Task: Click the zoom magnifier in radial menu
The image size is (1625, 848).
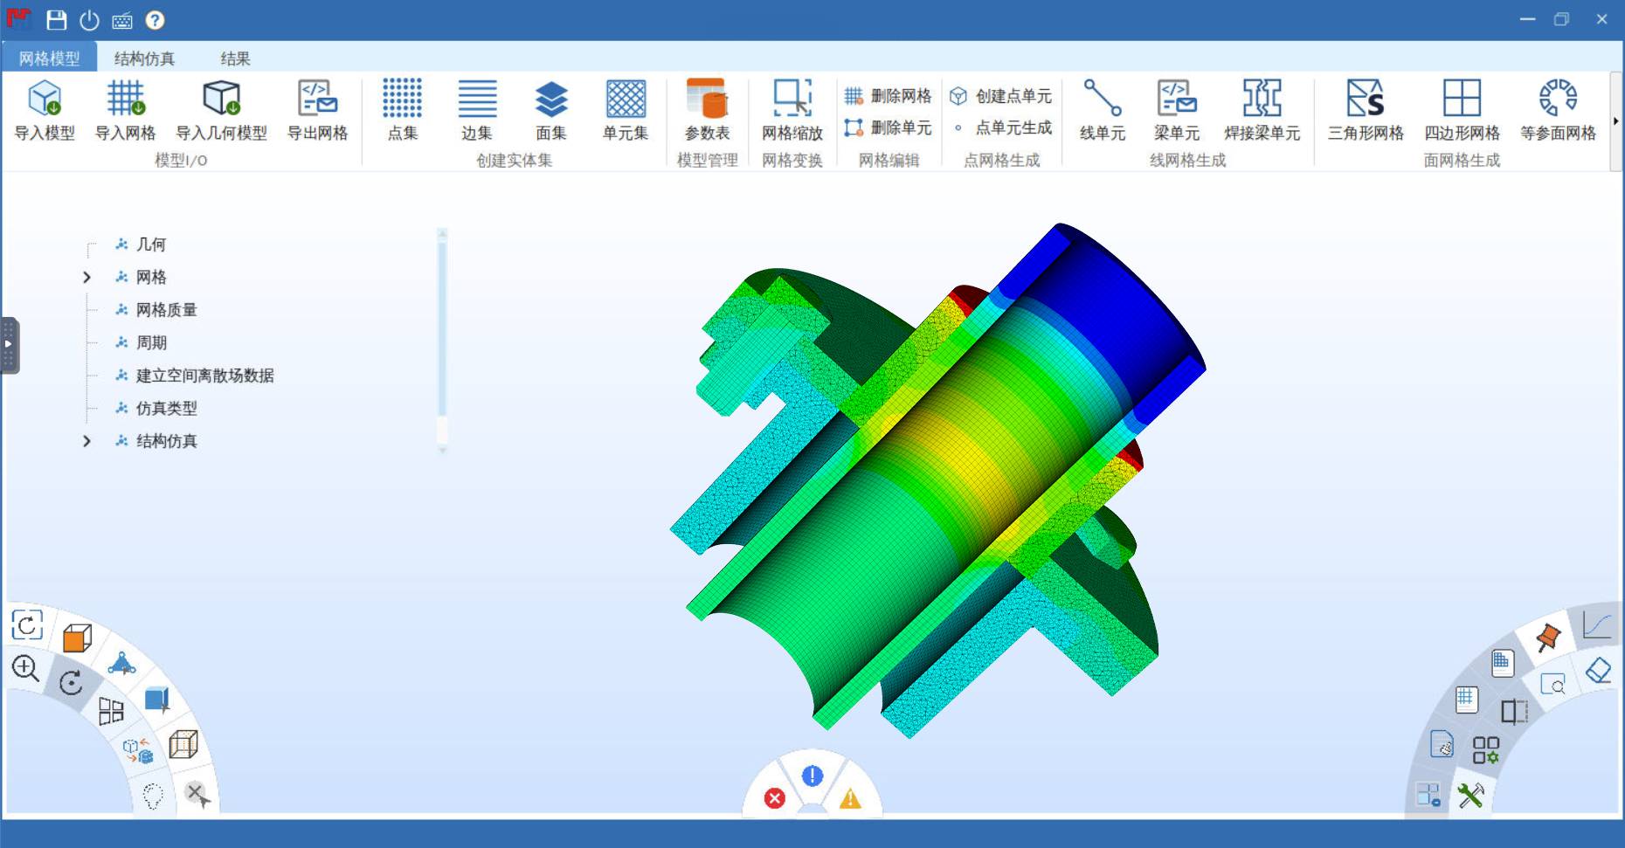Action: click(x=25, y=669)
